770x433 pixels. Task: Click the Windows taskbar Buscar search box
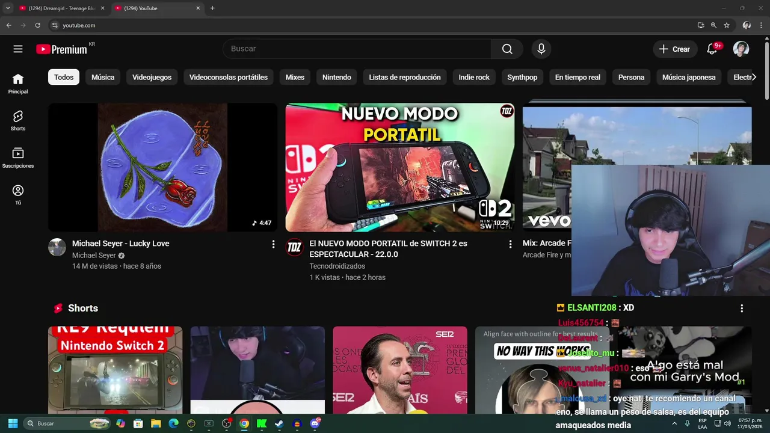pyautogui.click(x=66, y=423)
